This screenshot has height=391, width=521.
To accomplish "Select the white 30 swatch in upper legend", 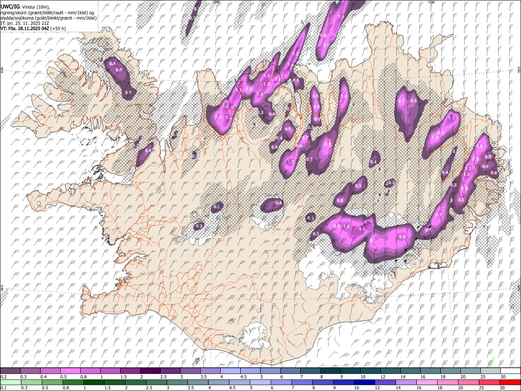I will (x=510, y=371).
